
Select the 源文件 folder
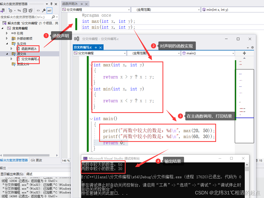click(x=21, y=54)
